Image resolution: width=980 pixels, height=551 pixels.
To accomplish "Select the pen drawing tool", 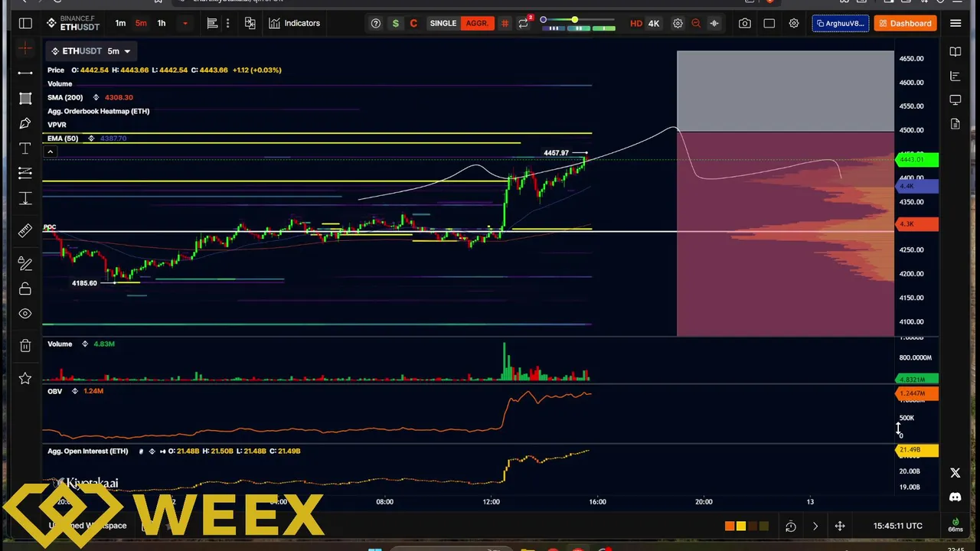I will click(x=25, y=123).
